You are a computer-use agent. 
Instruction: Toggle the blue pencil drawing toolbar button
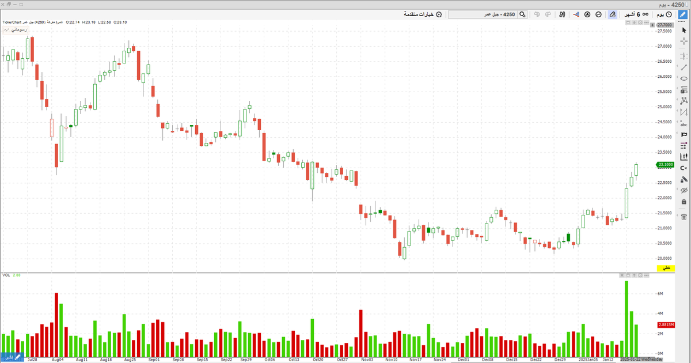click(683, 14)
